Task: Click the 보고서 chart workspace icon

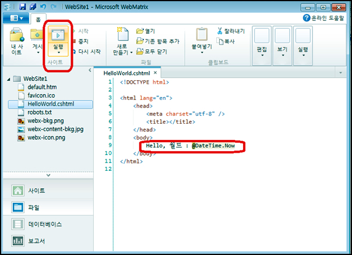Action: coord(17,241)
